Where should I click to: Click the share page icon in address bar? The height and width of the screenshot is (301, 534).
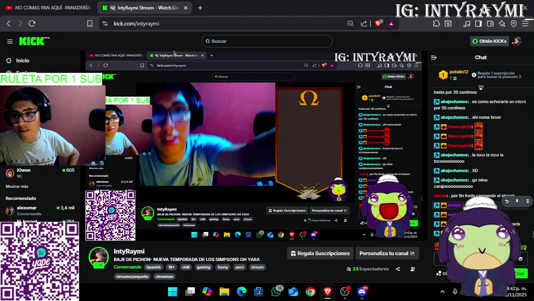coord(364,23)
